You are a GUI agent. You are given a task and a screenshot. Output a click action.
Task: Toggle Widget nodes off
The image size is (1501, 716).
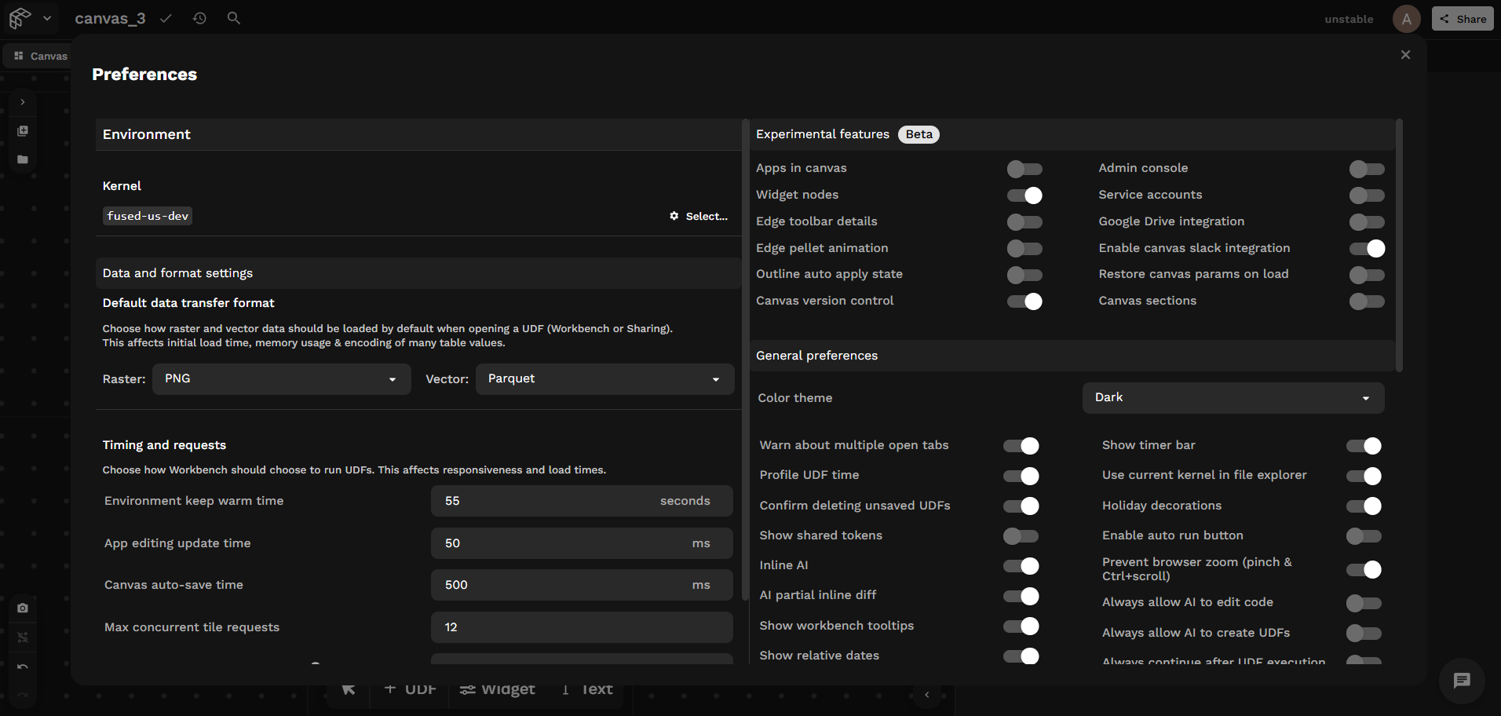coord(1024,195)
